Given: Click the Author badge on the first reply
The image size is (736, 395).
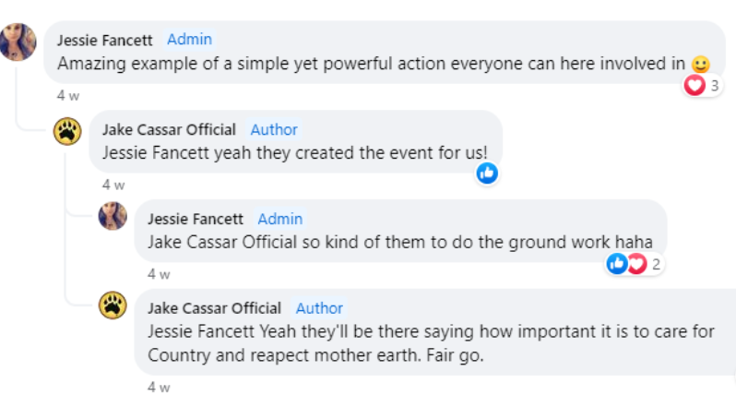Looking at the screenshot, I should (274, 129).
